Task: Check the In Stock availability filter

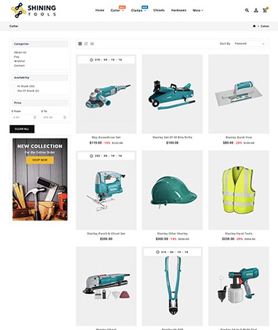Action: click(x=14, y=86)
